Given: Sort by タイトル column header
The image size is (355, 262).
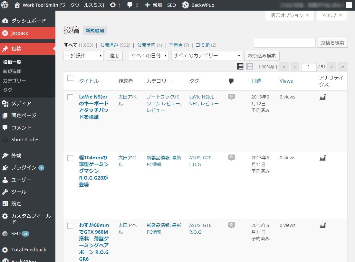Looking at the screenshot, I should click(x=89, y=81).
